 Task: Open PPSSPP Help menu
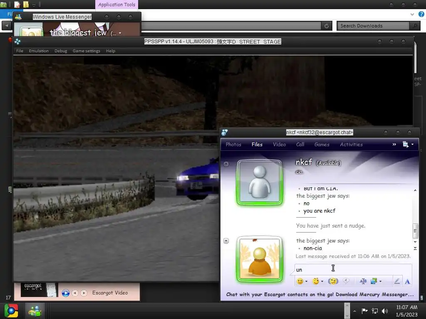[111, 51]
